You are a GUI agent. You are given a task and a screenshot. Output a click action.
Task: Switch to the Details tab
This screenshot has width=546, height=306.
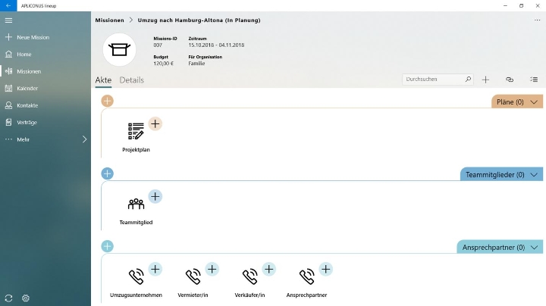132,80
